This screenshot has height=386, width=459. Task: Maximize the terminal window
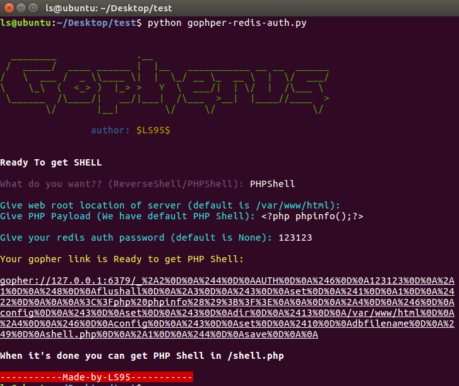coord(33,8)
